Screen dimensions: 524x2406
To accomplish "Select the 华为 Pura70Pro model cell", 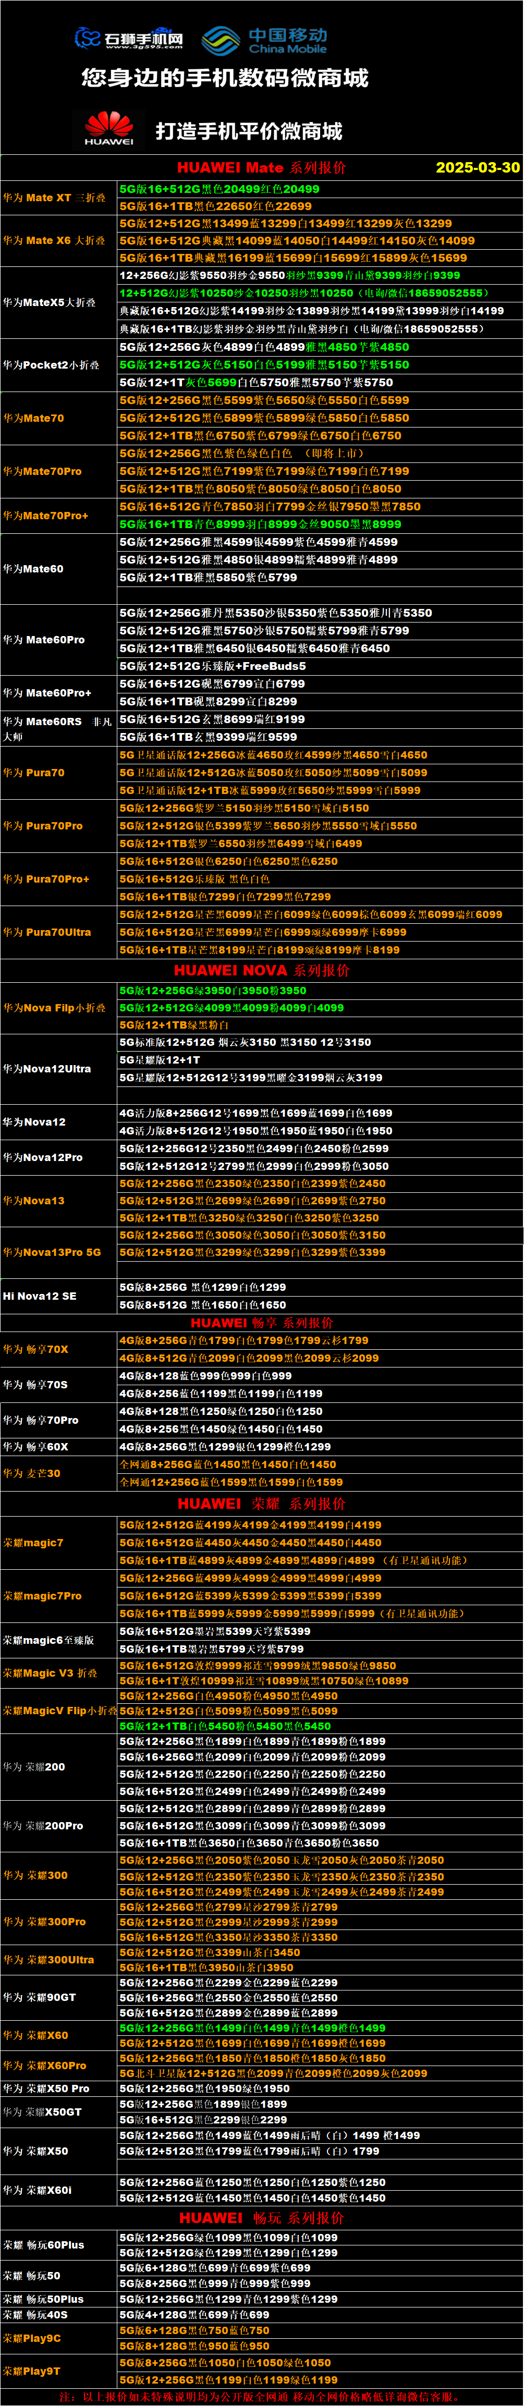I will click(x=59, y=827).
